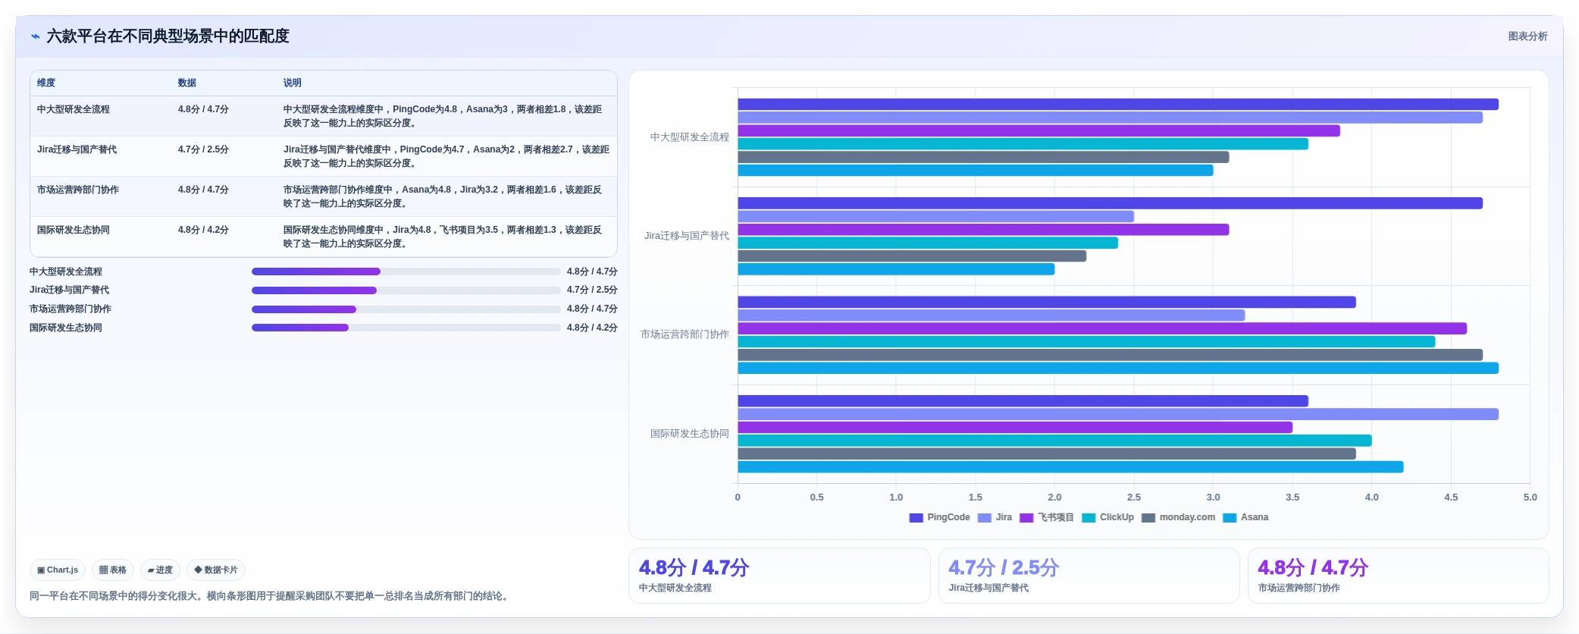Open the 市场运营跨部门协作 stat card
The height and width of the screenshot is (634, 1579).
(1398, 576)
